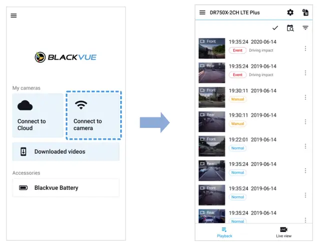Image resolution: width=317 pixels, height=247 pixels.
Task: Open the Rear Manual 19:30:11 video thumbnail
Action: tap(212, 121)
